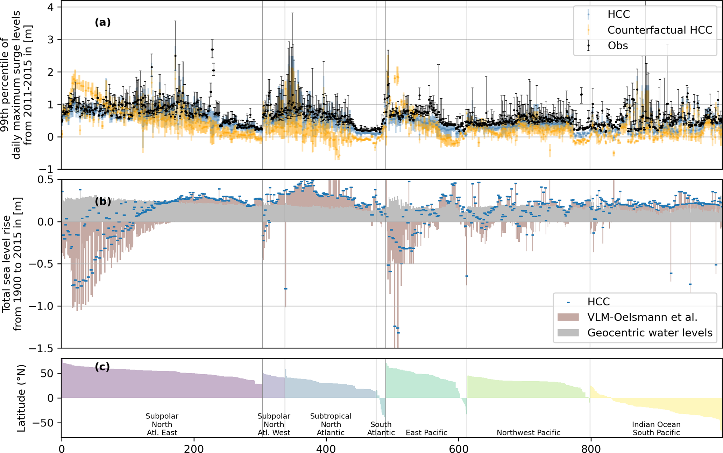Click the orange Counterfactual HCC legend marker
The width and height of the screenshot is (723, 453).
pos(588,30)
